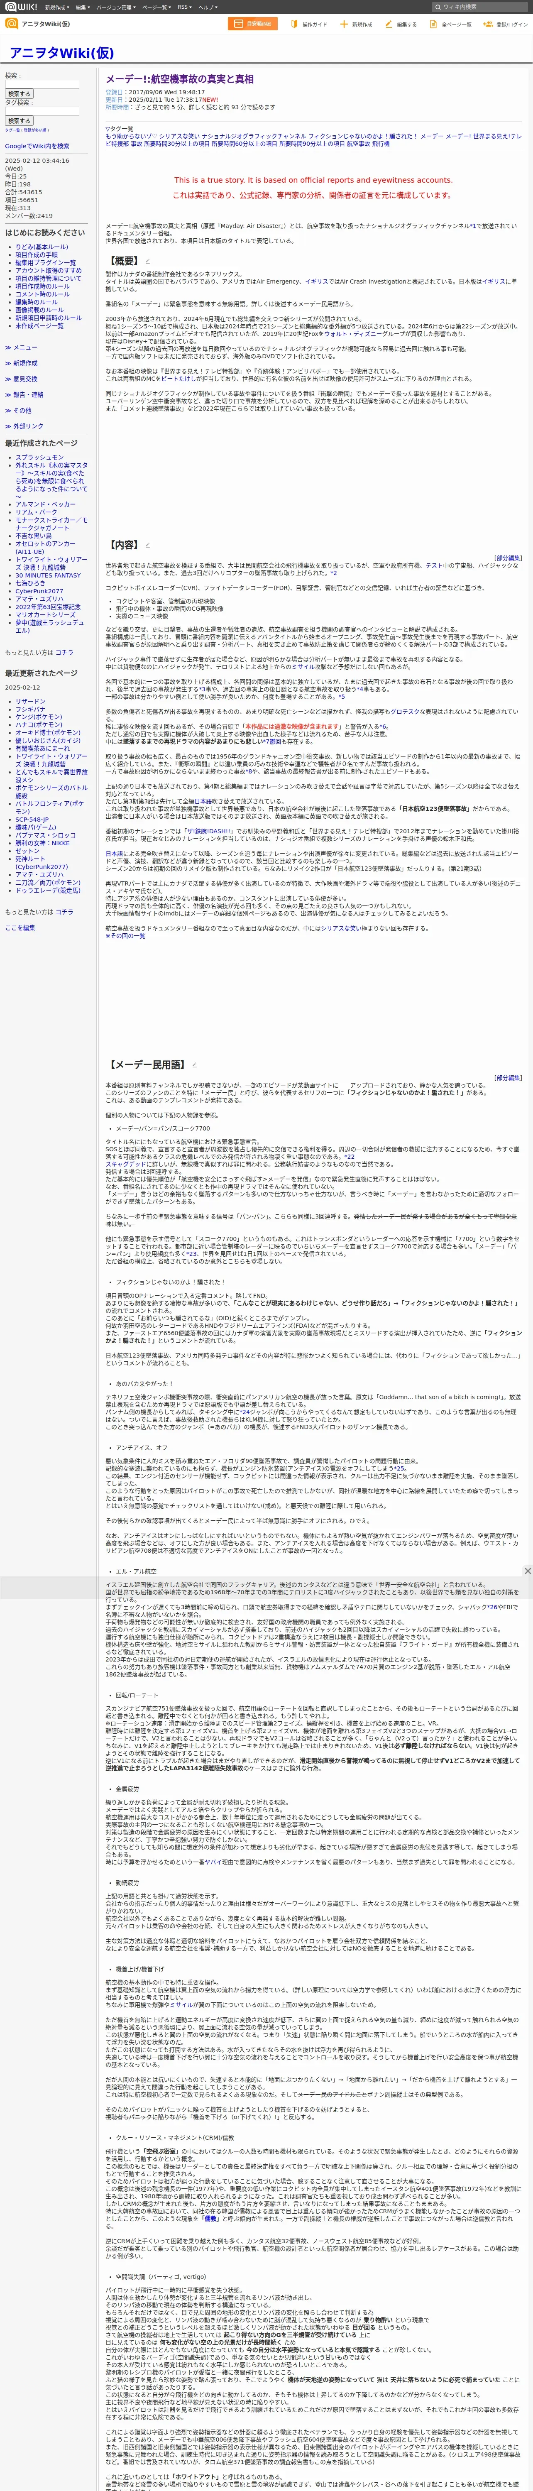Expand the ≫ 意見交換 sidebar section
Image resolution: width=533 pixels, height=2491 pixels.
point(21,379)
